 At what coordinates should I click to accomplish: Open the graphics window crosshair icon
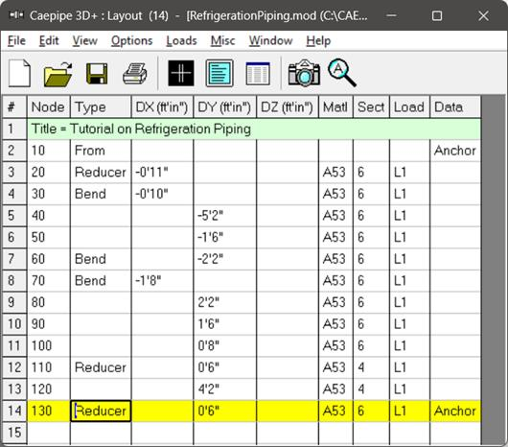click(181, 73)
